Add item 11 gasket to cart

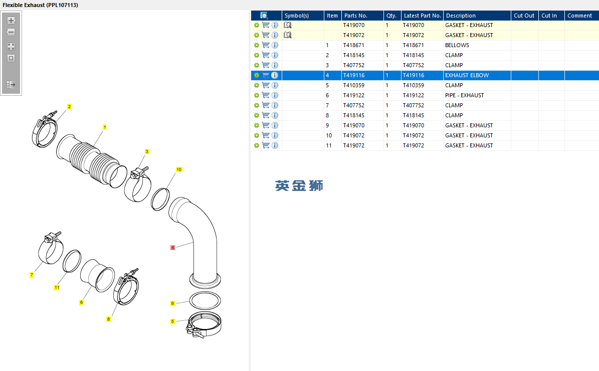click(x=266, y=145)
